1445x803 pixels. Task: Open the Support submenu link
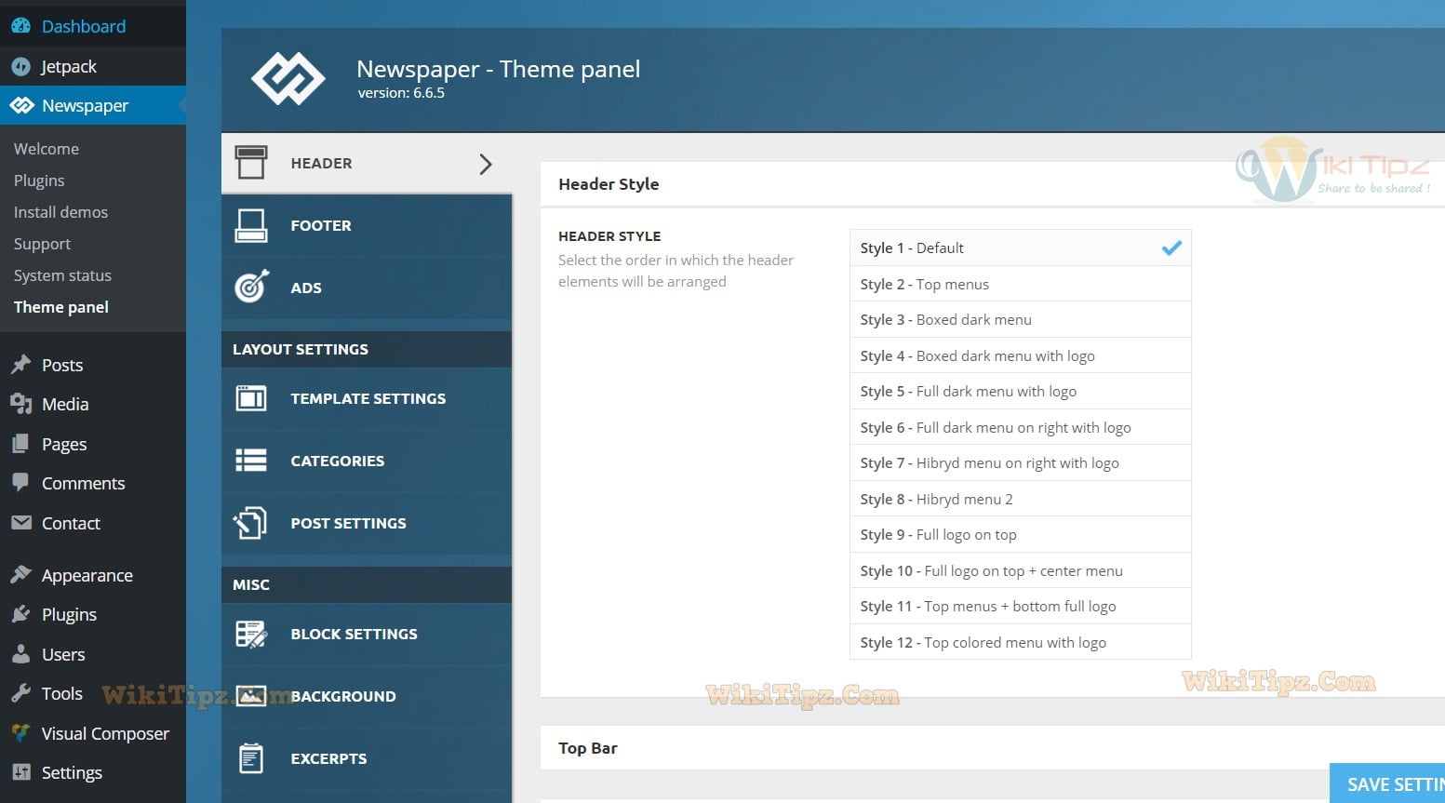point(42,244)
